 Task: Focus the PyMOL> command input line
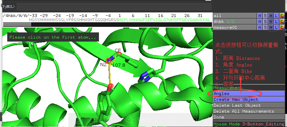pyautogui.click(x=114, y=7)
